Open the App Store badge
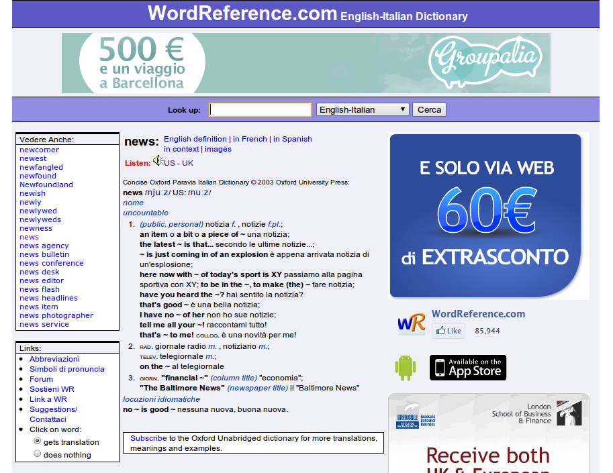Image resolution: width=613 pixels, height=473 pixels. click(467, 368)
